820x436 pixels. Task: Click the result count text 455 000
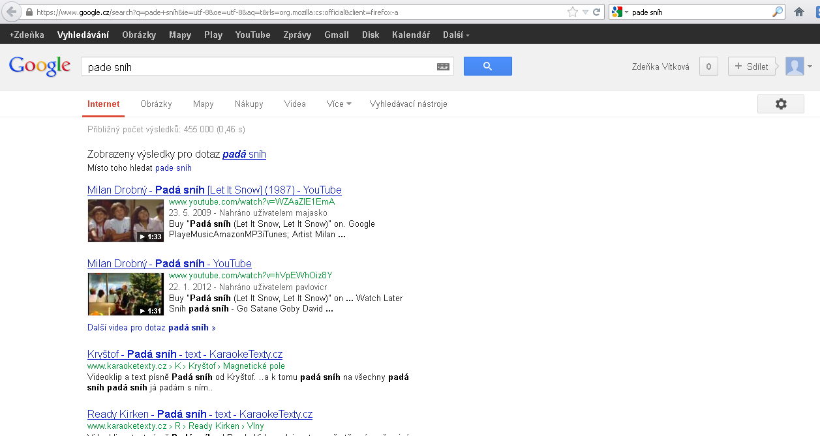click(166, 130)
